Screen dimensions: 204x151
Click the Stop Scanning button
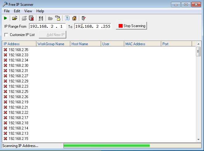131,26
